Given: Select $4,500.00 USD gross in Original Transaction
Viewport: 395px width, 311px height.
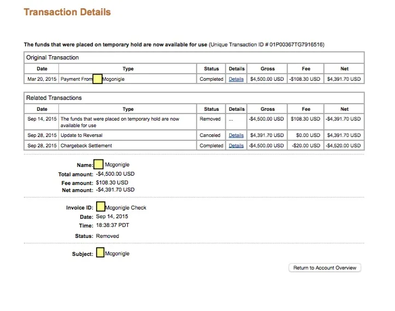Looking at the screenshot, I should click(x=267, y=79).
